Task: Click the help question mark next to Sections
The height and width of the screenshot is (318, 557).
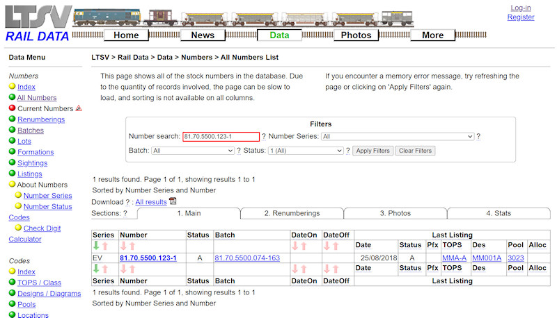Action: (125, 213)
